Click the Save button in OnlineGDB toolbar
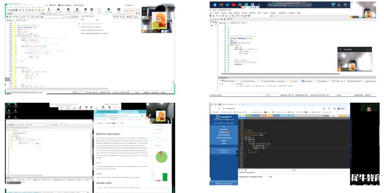 pyautogui.click(x=276, y=115)
